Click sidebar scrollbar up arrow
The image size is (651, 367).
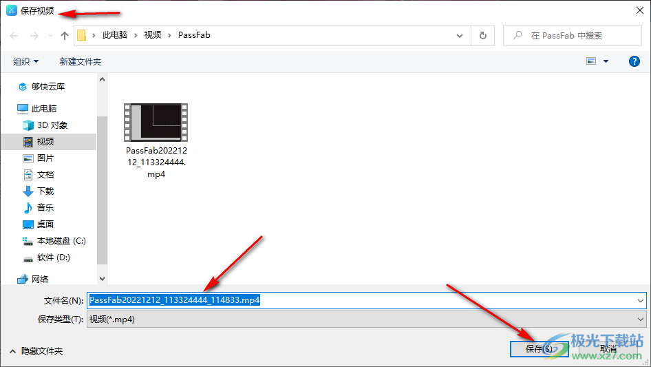[x=102, y=79]
